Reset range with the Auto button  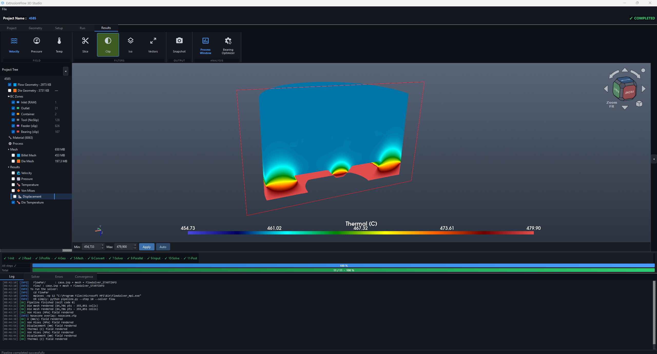point(163,247)
